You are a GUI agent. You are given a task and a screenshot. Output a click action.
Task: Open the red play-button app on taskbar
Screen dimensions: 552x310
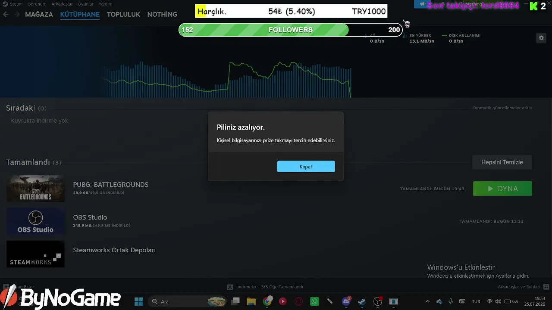(283, 301)
